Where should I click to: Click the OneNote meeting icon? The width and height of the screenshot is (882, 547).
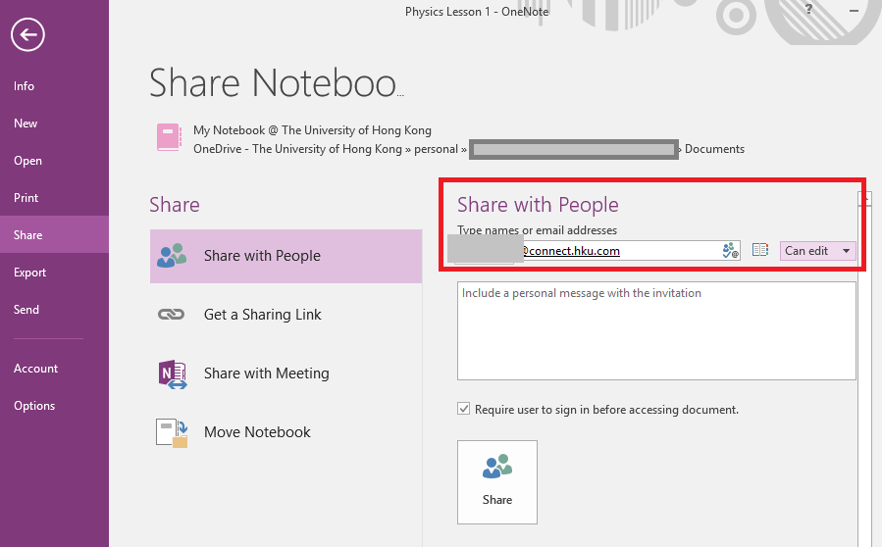coord(173,374)
